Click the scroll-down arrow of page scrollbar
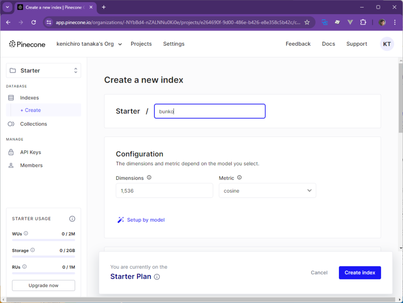This screenshot has height=303, width=403. (401, 248)
